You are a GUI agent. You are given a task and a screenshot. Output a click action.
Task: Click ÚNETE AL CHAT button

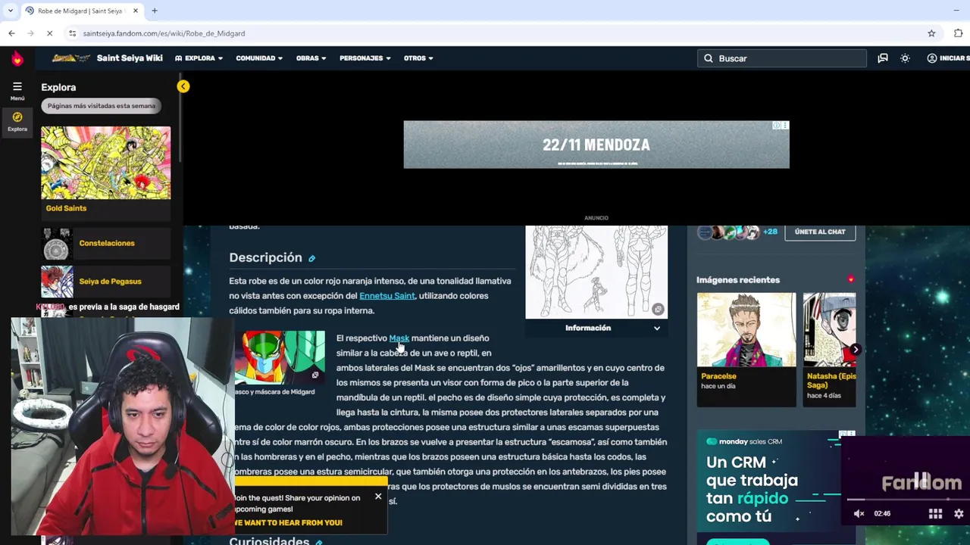click(820, 232)
